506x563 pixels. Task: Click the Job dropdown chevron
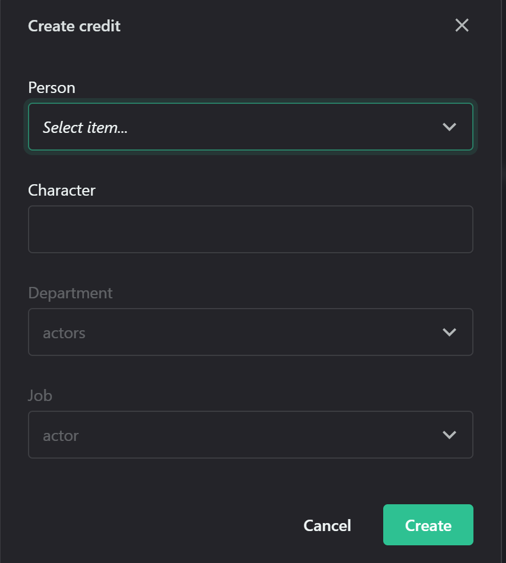coord(449,435)
